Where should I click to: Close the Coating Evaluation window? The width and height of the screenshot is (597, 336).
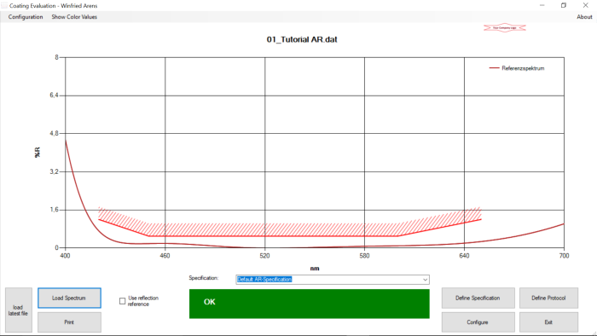(x=586, y=5)
